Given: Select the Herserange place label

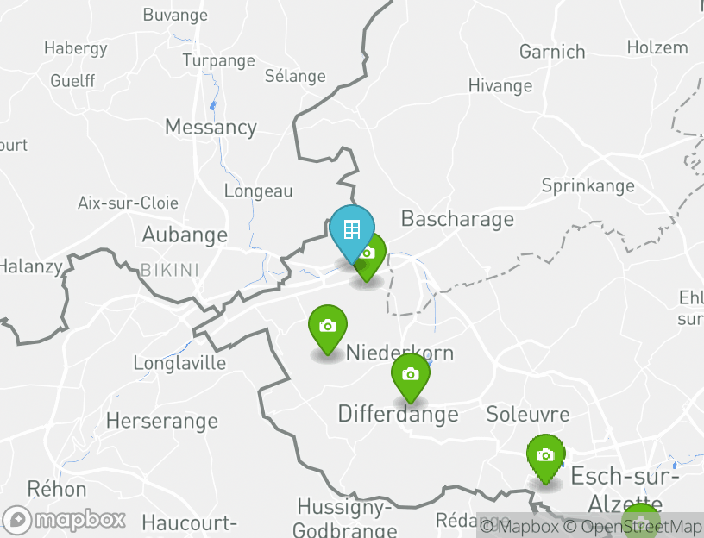Looking at the screenshot, I should [162, 422].
